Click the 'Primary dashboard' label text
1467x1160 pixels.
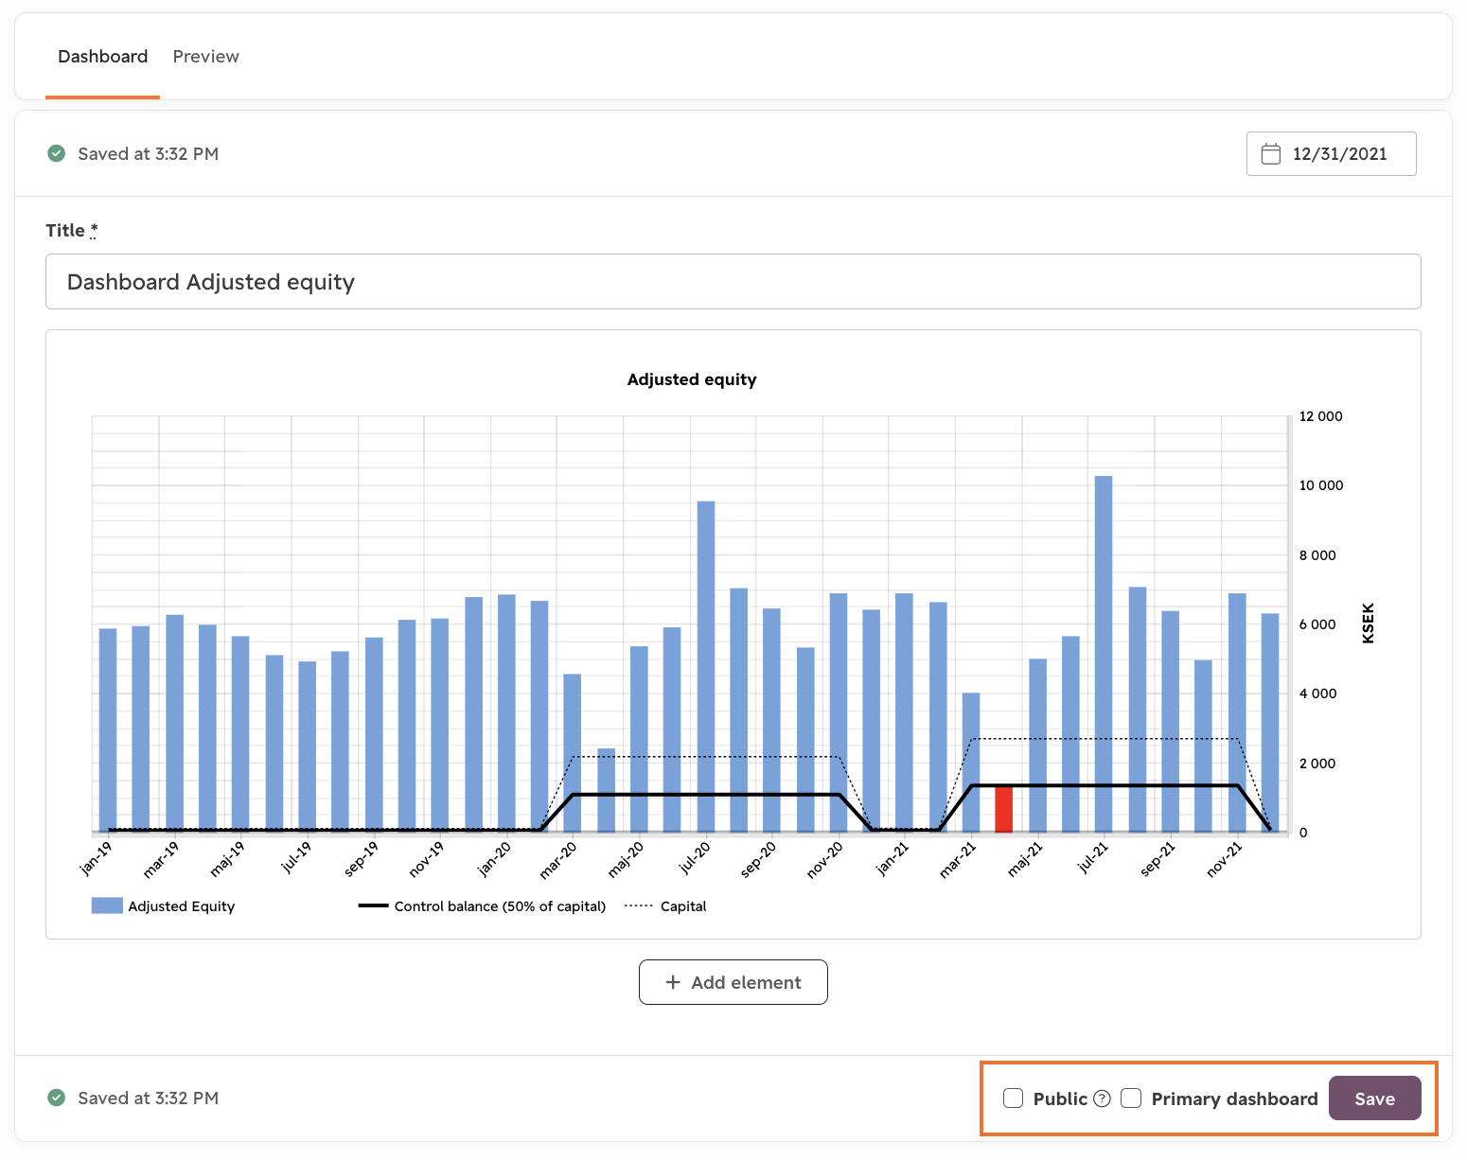[x=1234, y=1098]
